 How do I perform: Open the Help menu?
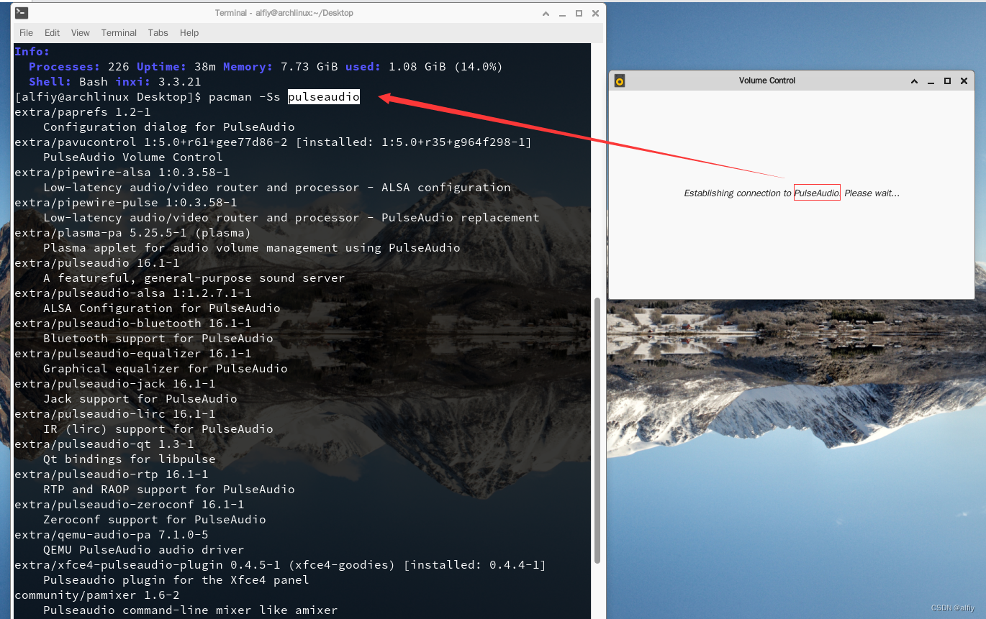(189, 32)
